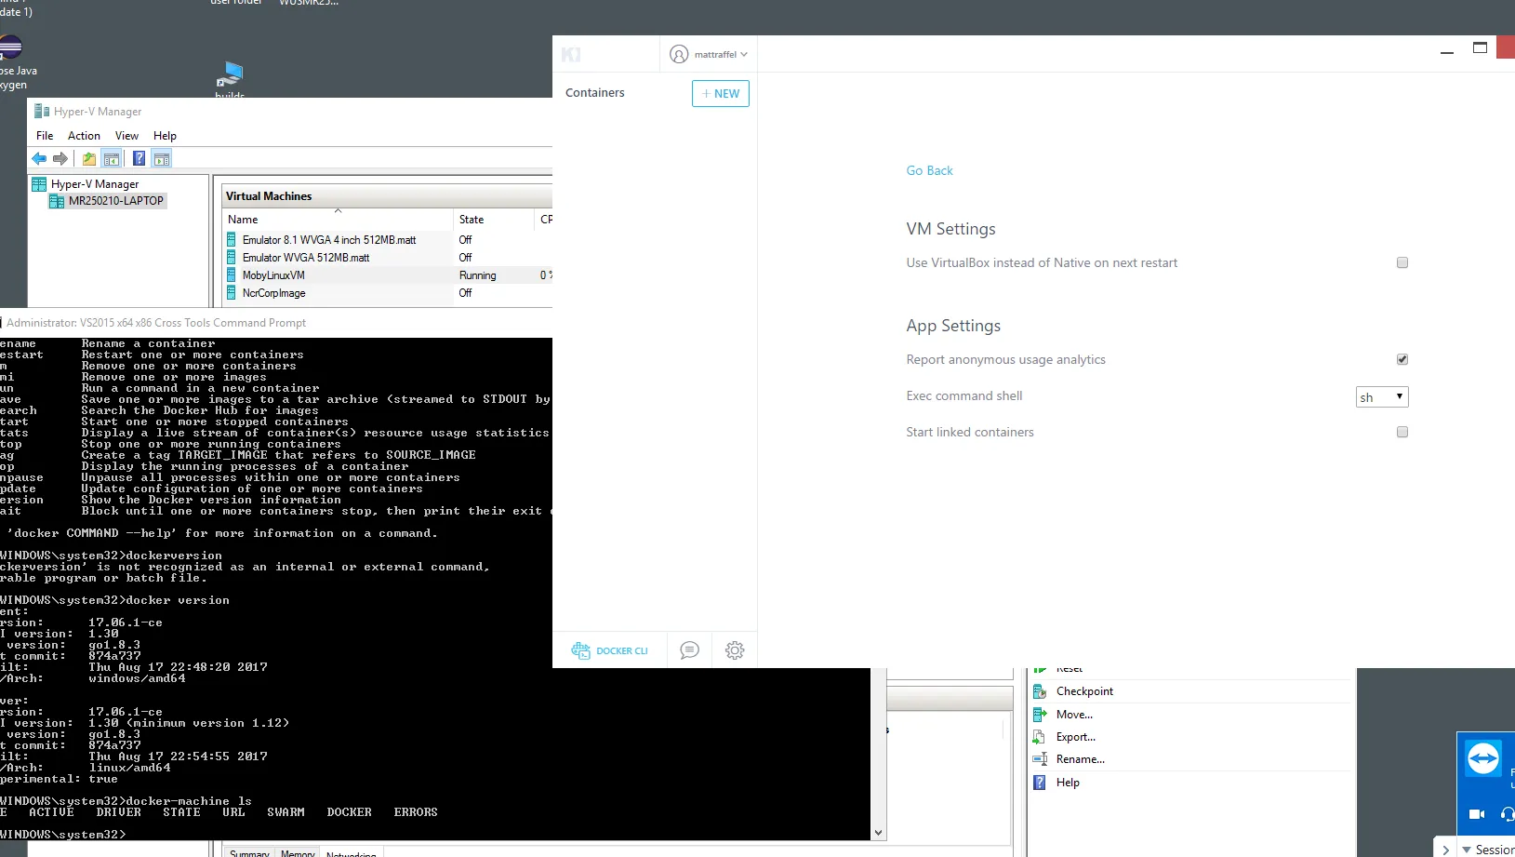Click the Memory tab in Hyper-V details
Screen dimensions: 1515x857
298,852
